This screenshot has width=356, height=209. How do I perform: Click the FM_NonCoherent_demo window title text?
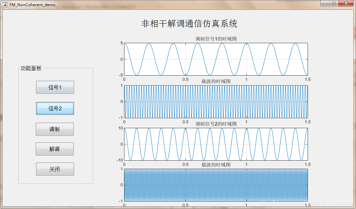pyautogui.click(x=32, y=5)
